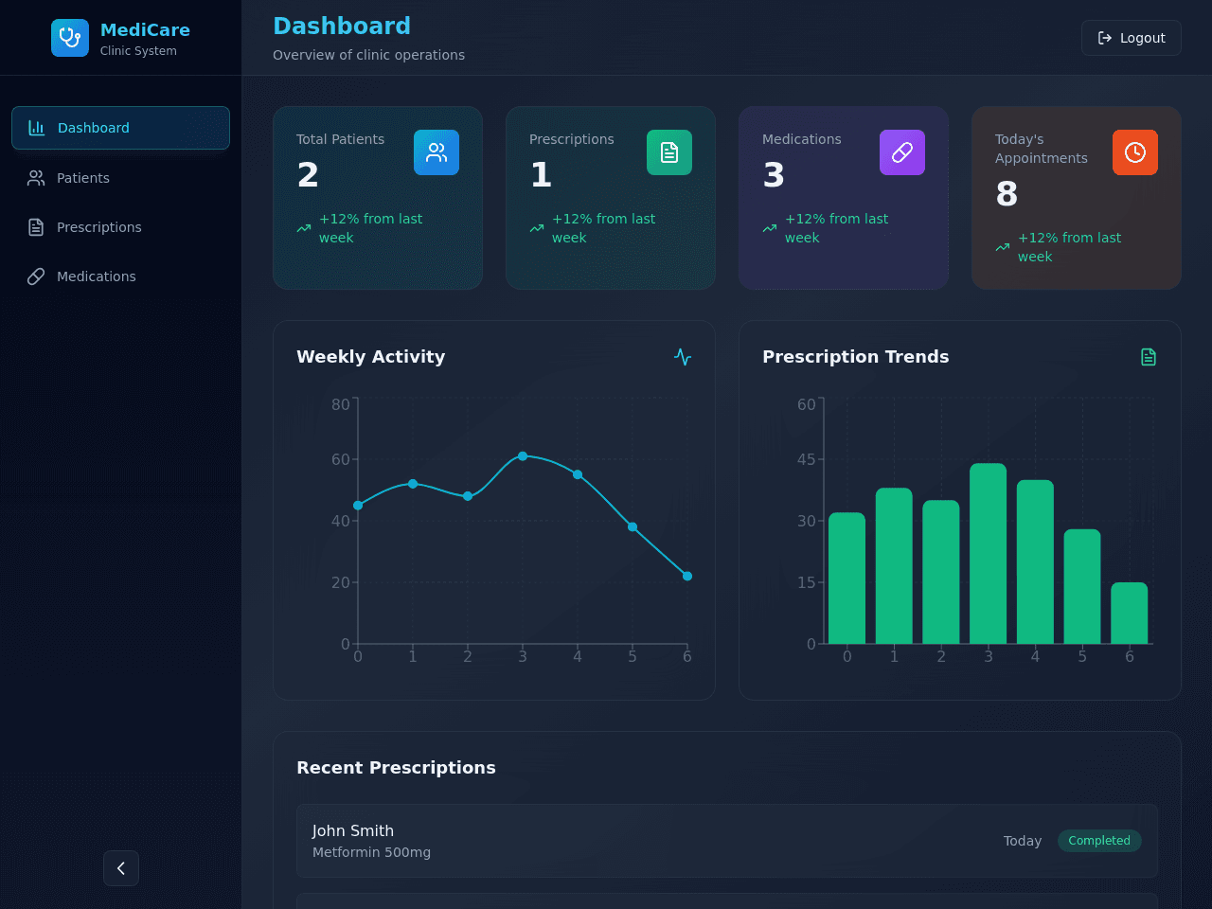Click the trend arrow in Total Patients card

click(304, 228)
